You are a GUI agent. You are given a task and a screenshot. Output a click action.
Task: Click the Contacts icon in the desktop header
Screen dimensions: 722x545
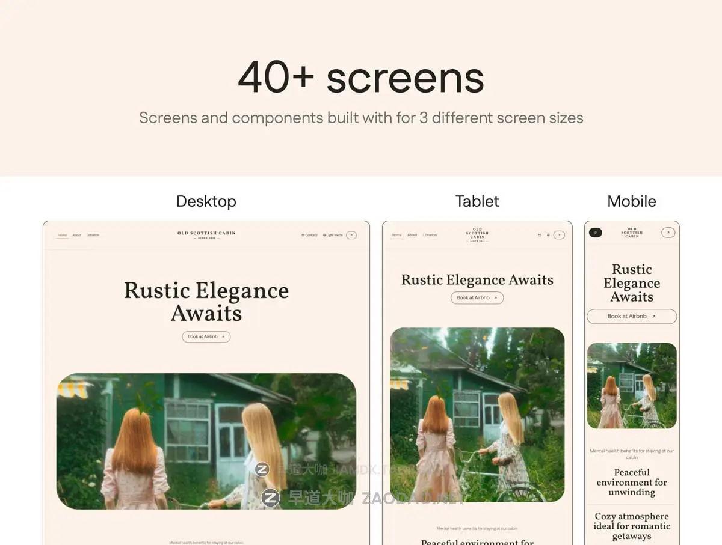[x=303, y=235]
